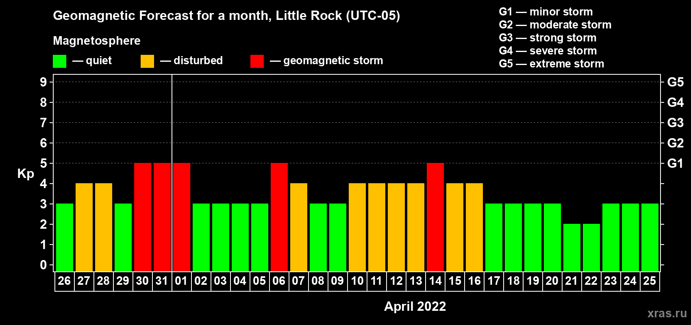Image resolution: width=691 pixels, height=325 pixels.
Task: Click the orange bar for day 12
Action: (396, 227)
